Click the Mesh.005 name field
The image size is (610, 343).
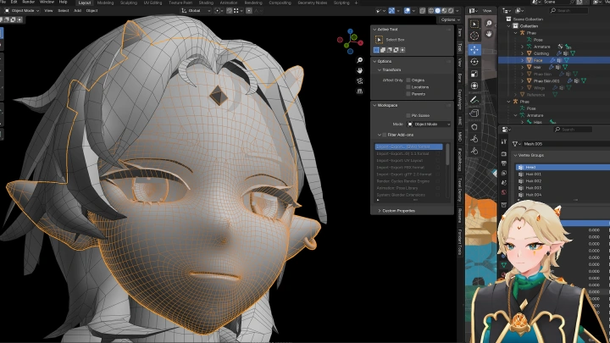point(566,144)
